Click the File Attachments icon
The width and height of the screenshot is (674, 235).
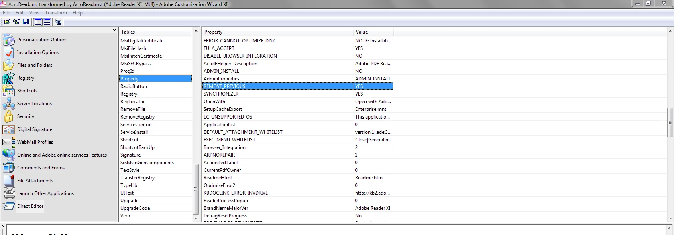[8, 181]
